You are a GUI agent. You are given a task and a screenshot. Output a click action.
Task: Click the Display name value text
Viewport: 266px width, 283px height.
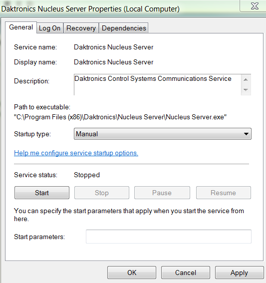click(x=113, y=62)
